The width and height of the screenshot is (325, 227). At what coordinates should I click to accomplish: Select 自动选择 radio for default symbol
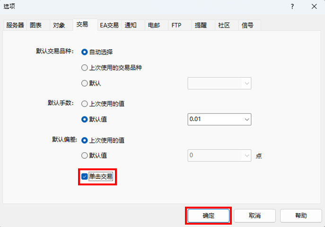(85, 52)
